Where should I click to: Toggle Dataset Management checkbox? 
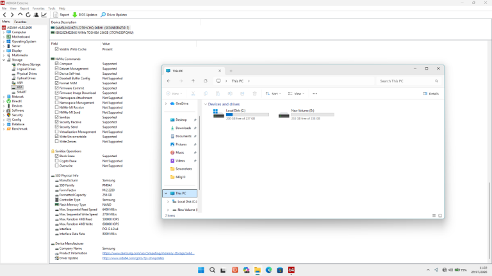pos(57,68)
